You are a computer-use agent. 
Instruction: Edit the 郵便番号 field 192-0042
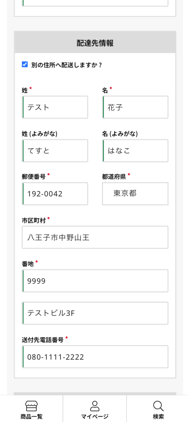click(x=55, y=193)
